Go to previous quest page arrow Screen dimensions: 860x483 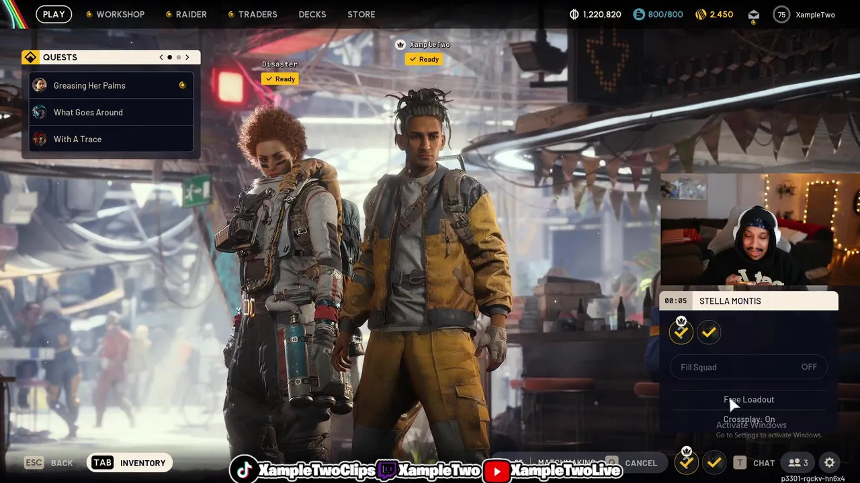click(161, 58)
